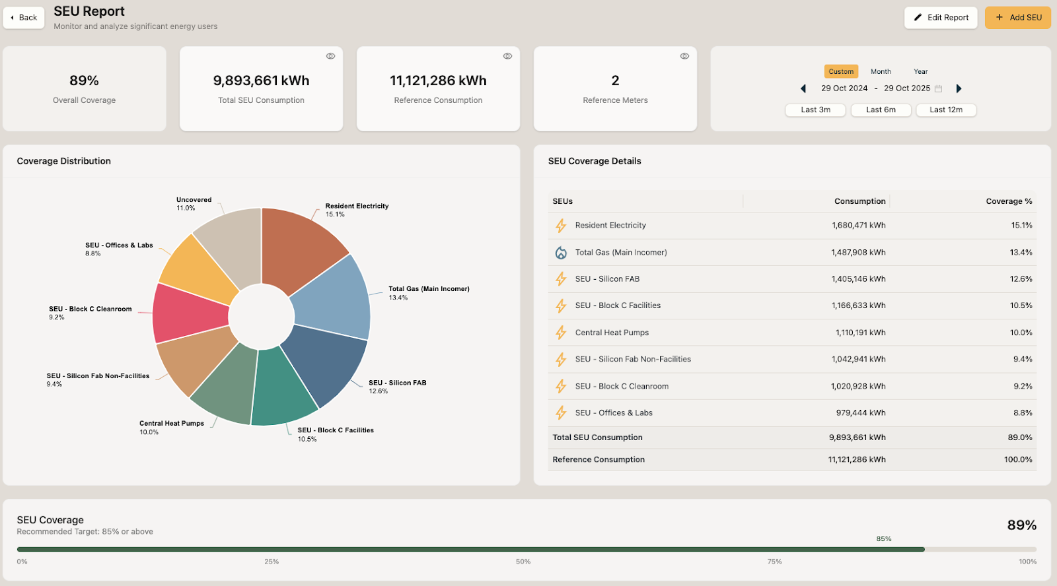Go back using the Back button
The height and width of the screenshot is (586, 1057).
[x=24, y=18]
